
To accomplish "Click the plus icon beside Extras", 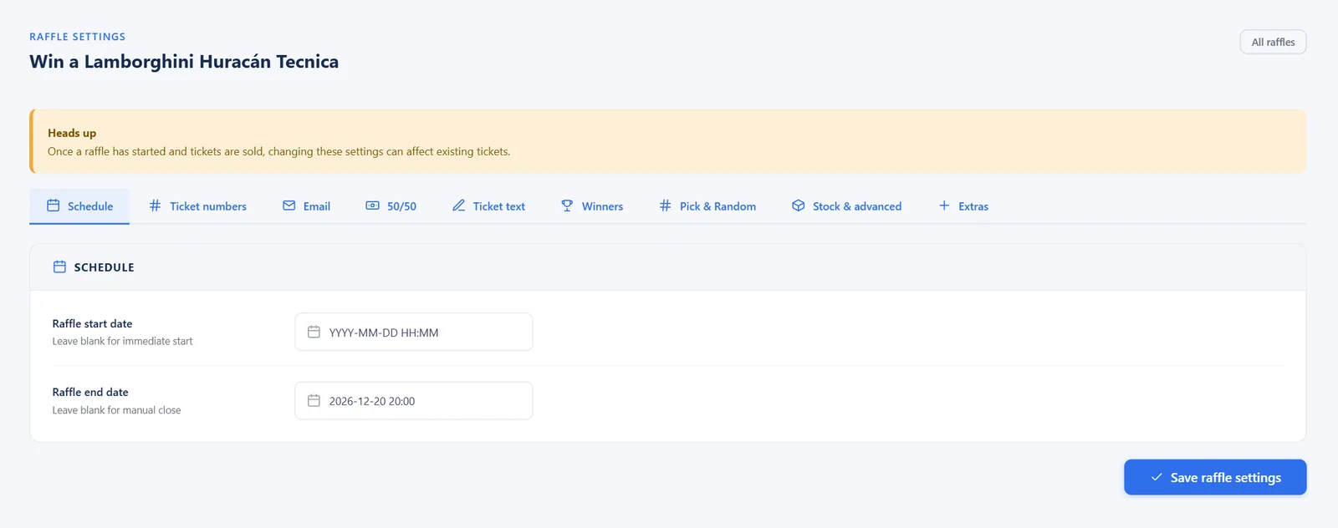I will (x=943, y=206).
